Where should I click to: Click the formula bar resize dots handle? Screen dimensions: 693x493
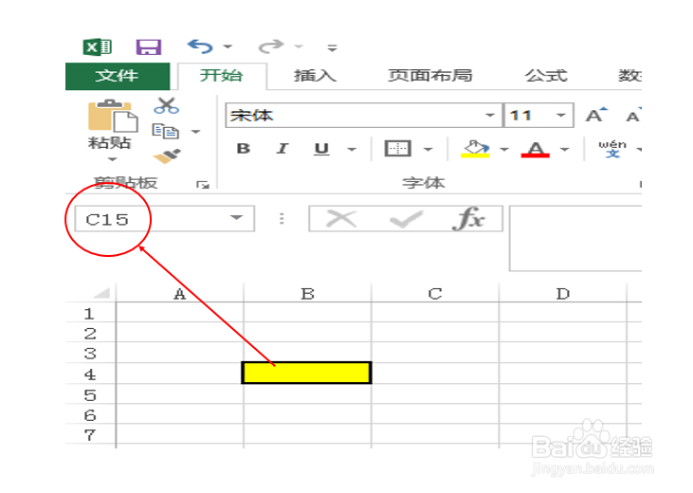pyautogui.click(x=282, y=218)
